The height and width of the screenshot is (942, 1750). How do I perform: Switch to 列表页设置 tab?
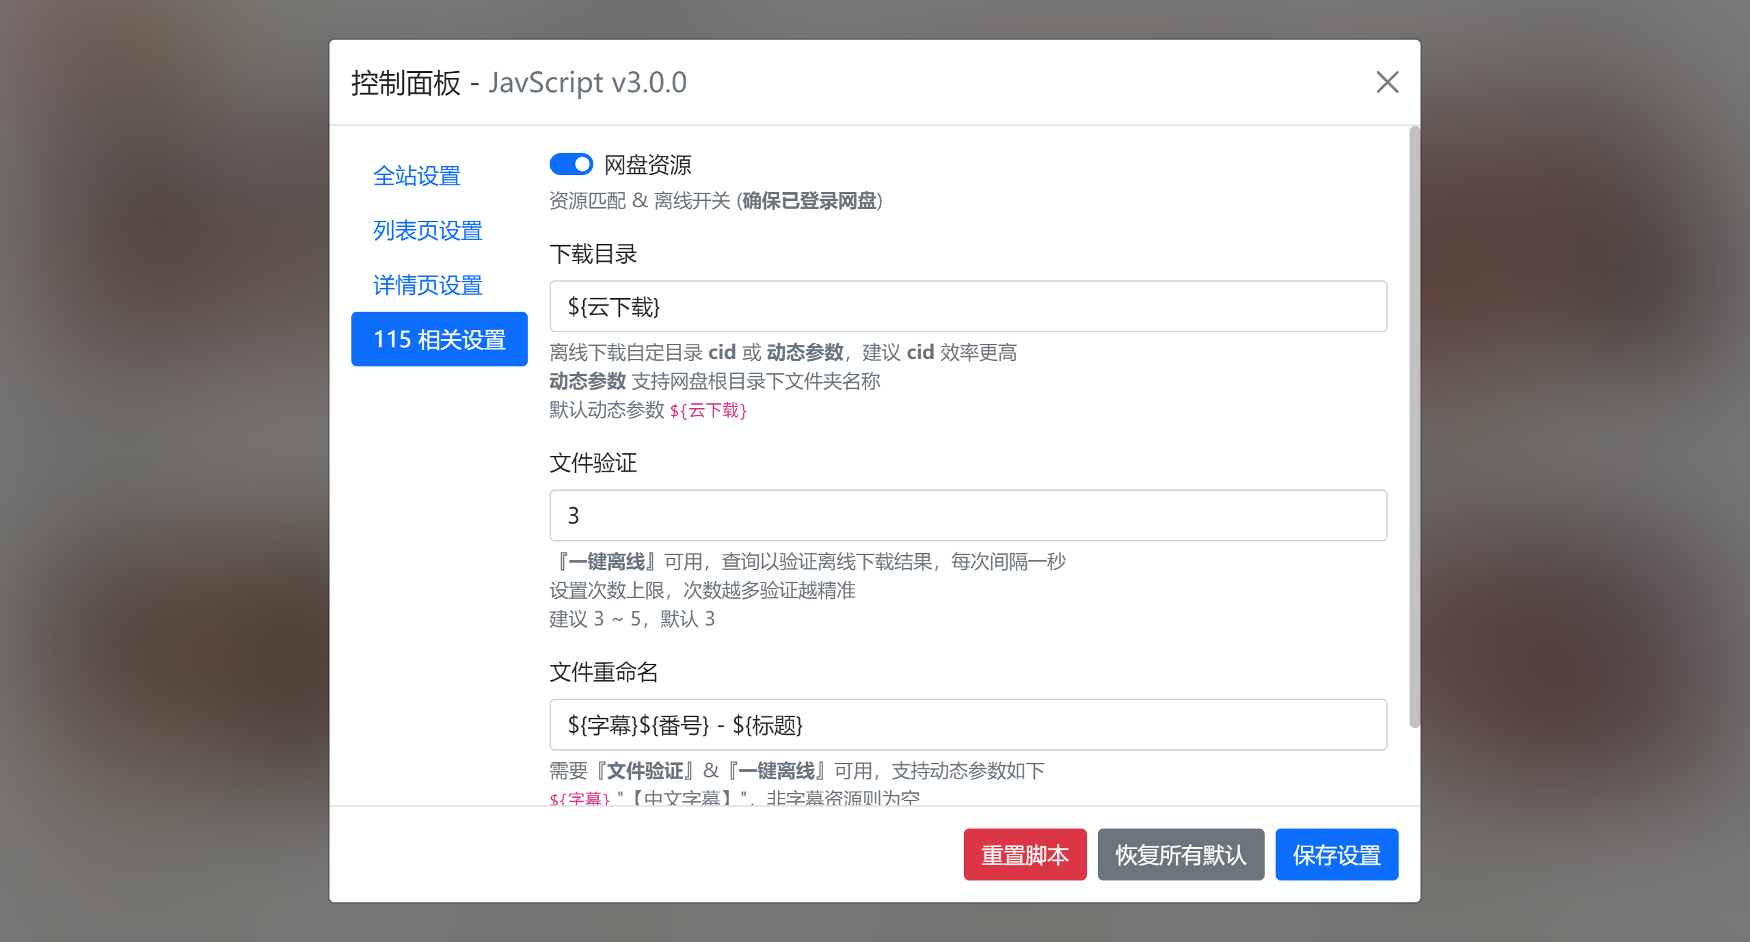click(x=427, y=230)
